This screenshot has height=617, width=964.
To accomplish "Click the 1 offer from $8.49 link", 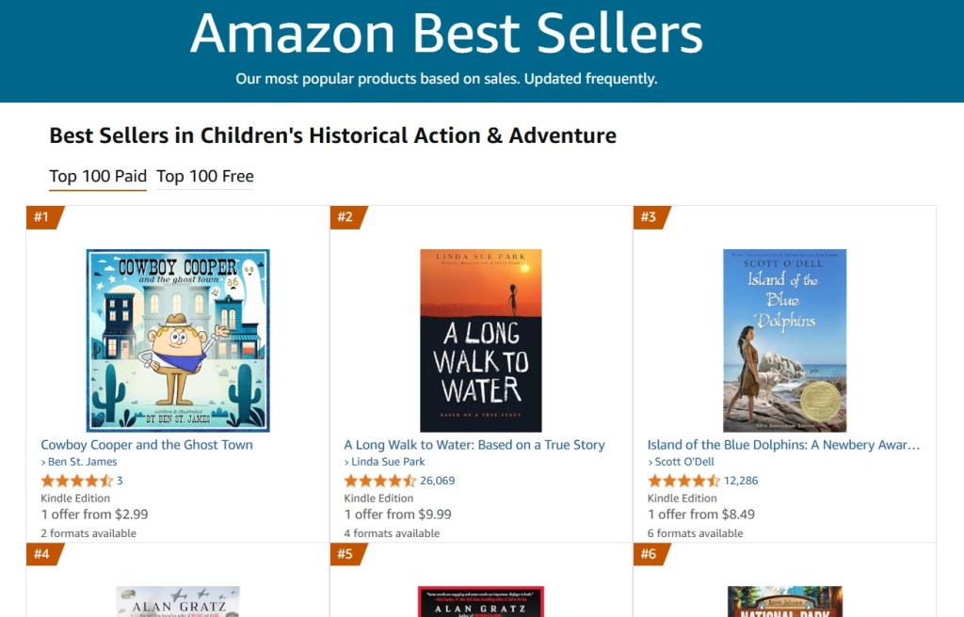I will click(701, 514).
